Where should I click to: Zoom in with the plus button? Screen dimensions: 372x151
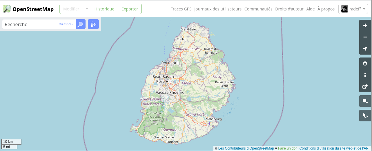click(x=365, y=26)
